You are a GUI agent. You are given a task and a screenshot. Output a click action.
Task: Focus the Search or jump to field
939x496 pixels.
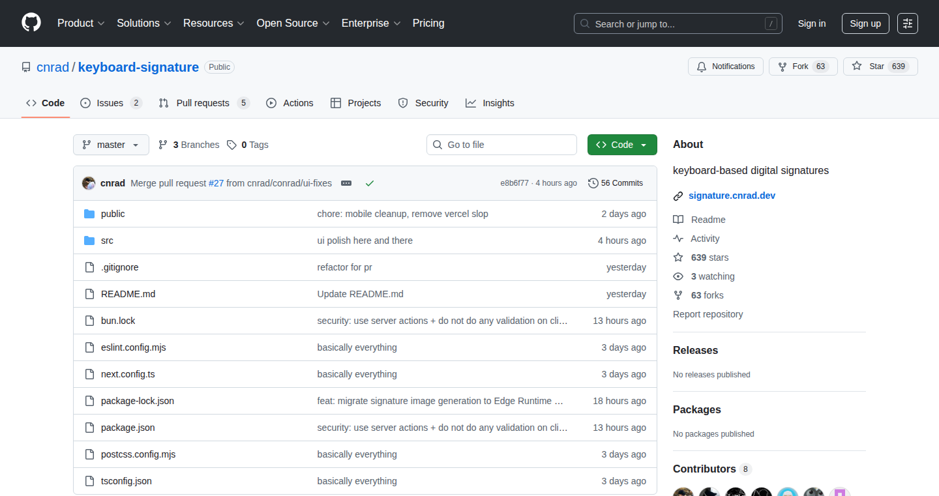(x=678, y=23)
